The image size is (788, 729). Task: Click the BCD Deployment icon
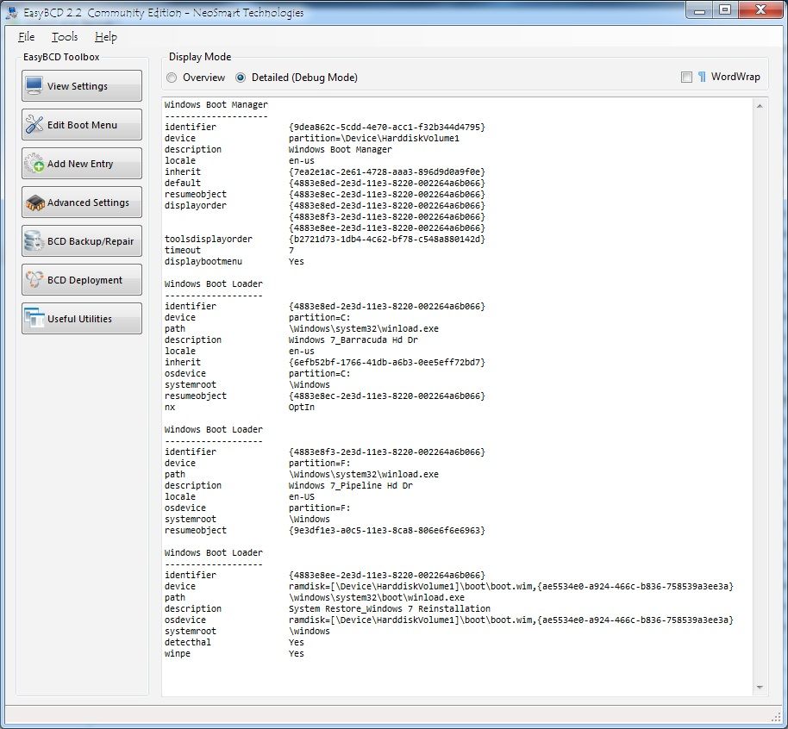point(34,279)
